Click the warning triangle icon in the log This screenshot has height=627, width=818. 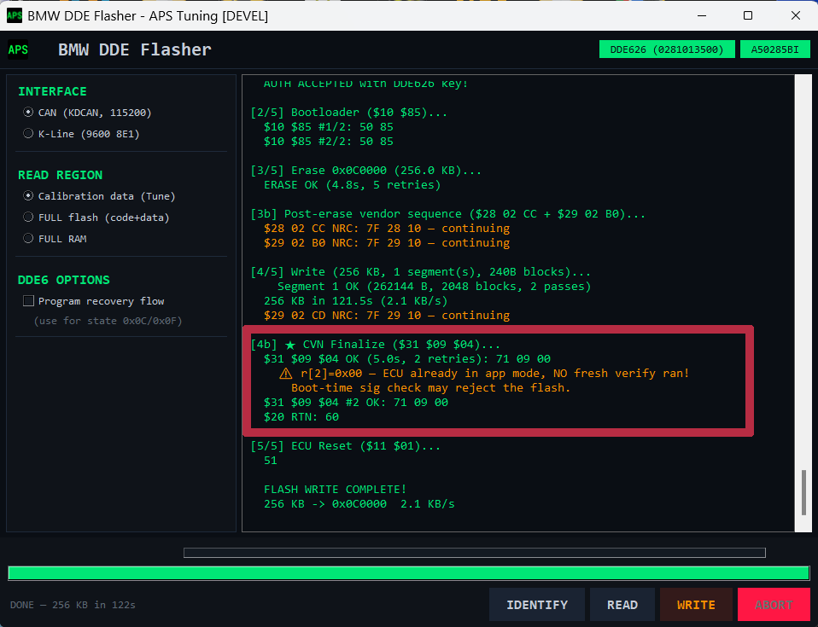pos(285,374)
